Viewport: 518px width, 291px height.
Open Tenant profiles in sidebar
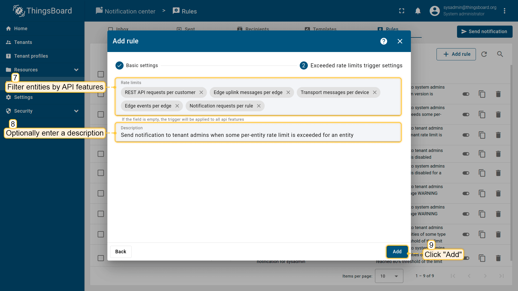coord(31,56)
